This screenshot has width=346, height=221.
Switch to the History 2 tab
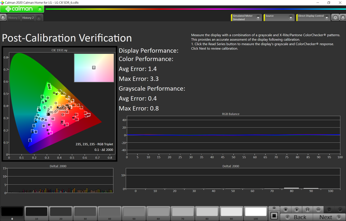coord(28,18)
